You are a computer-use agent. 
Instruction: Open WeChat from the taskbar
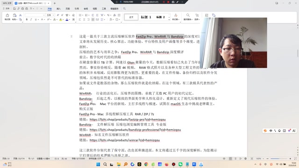pos(180,164)
